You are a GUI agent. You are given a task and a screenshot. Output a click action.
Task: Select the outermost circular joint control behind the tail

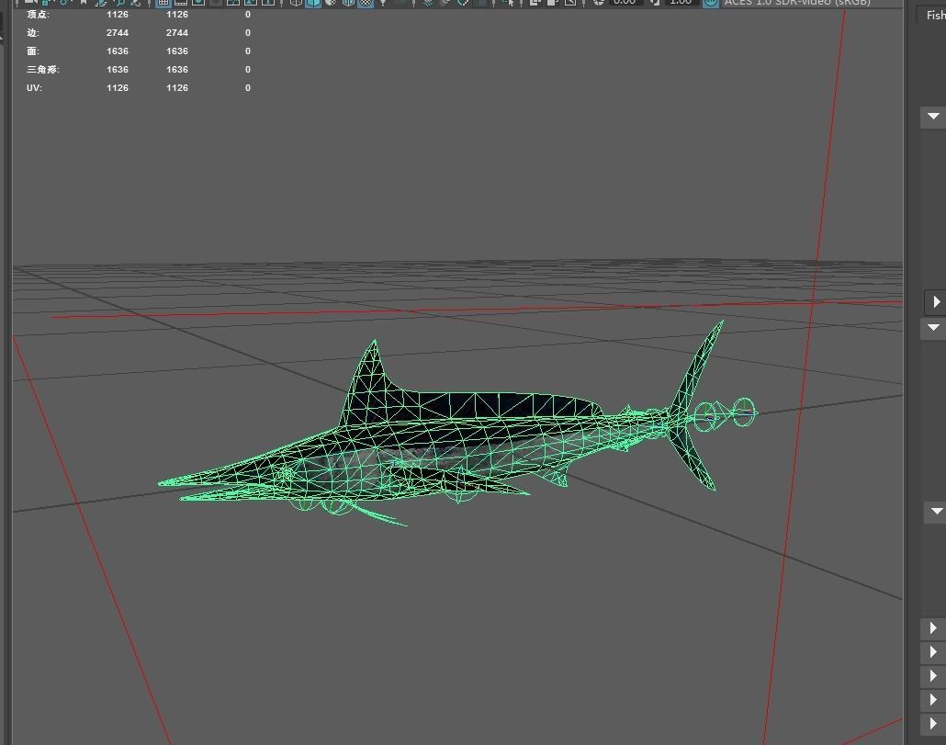[744, 412]
